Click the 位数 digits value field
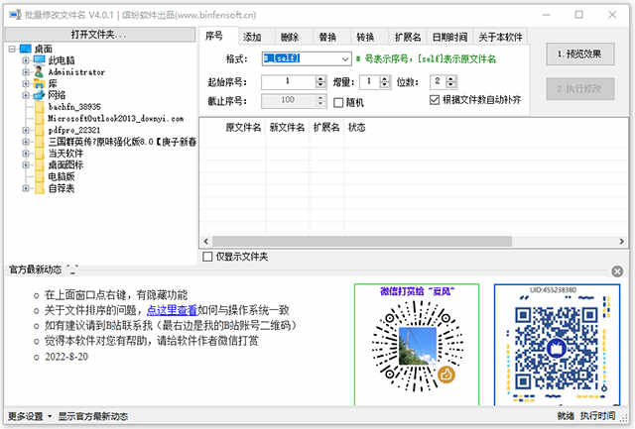This screenshot has height=429, width=635. 438,81
